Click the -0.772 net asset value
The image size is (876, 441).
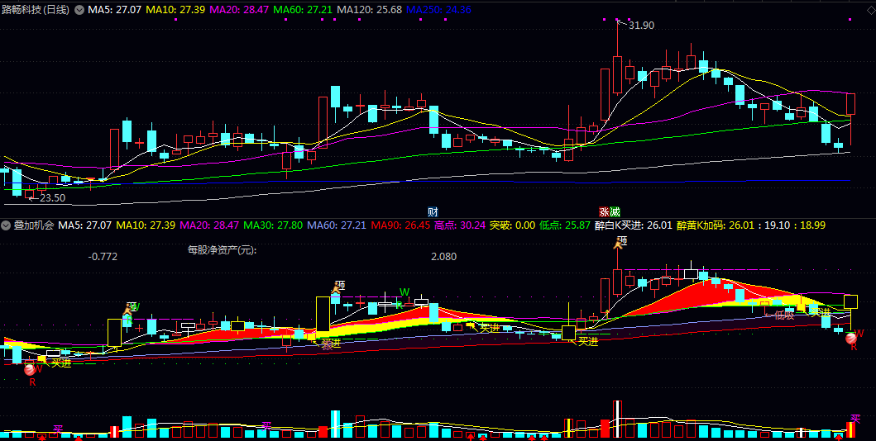click(x=103, y=257)
